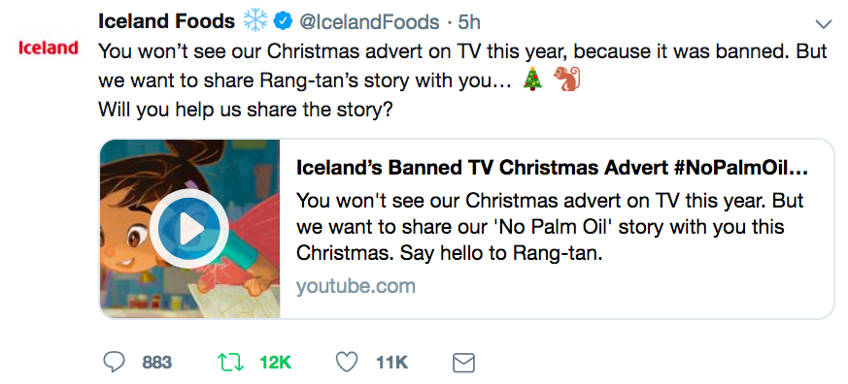Screen dimensions: 848x384
Task: Click the envelope direct message icon
Action: pyautogui.click(x=463, y=363)
